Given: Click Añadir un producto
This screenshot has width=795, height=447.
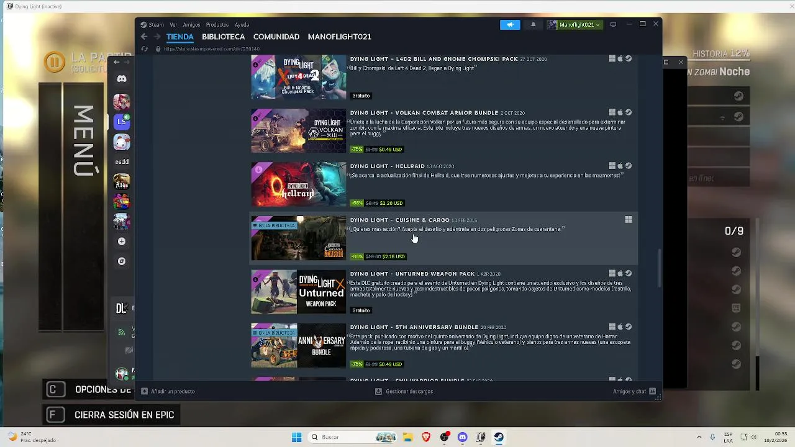Looking at the screenshot, I should pyautogui.click(x=168, y=391).
